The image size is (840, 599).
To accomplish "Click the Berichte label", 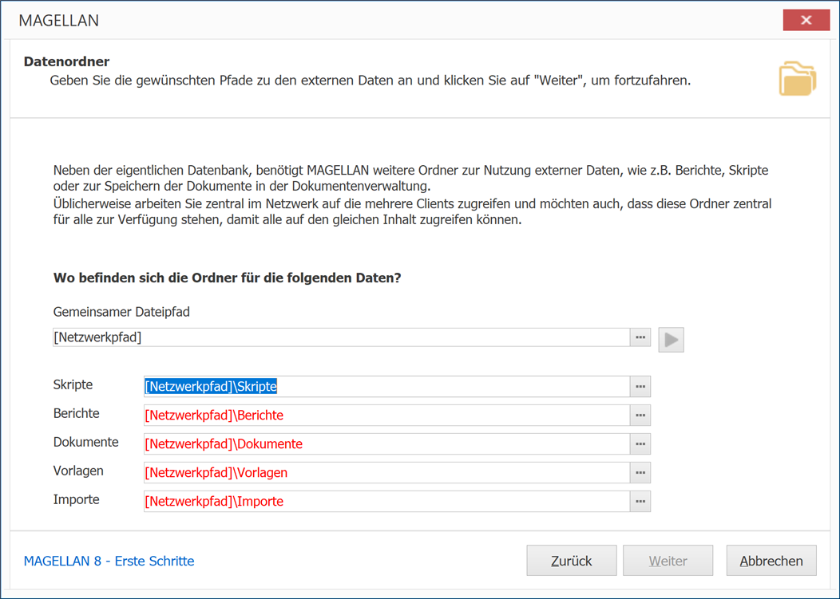I will tap(76, 414).
